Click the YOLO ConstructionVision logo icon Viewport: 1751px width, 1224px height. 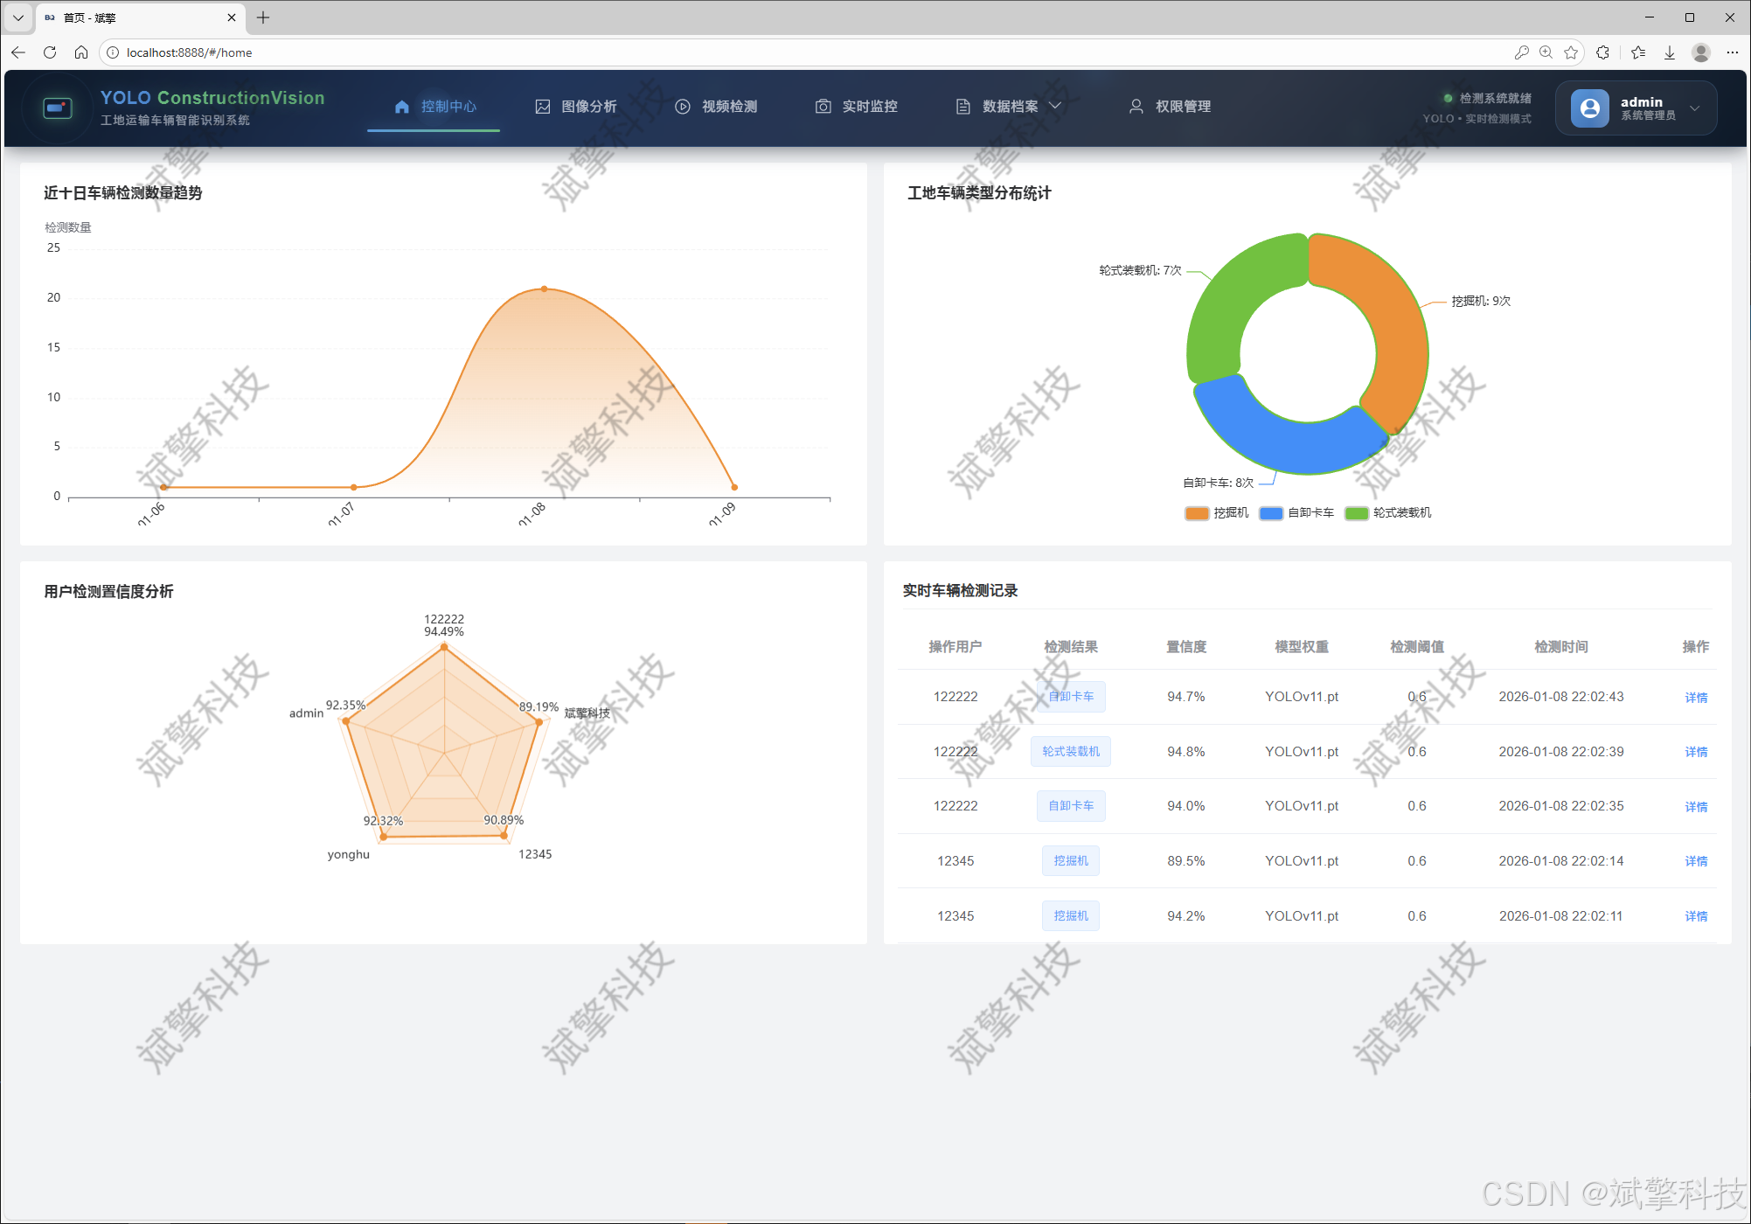point(58,108)
